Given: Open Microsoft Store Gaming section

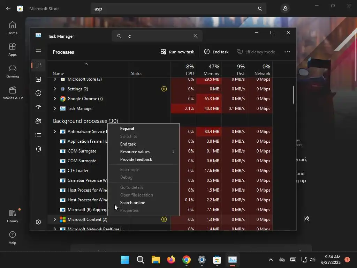Looking at the screenshot, I should pyautogui.click(x=13, y=71).
